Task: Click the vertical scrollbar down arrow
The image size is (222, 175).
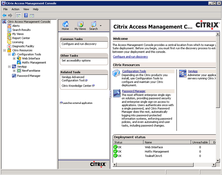Action: pyautogui.click(x=218, y=161)
